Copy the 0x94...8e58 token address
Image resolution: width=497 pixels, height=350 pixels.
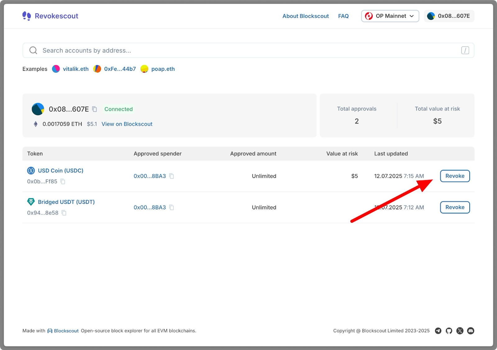pos(64,213)
